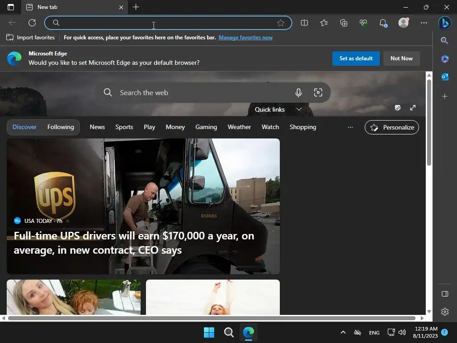Image resolution: width=457 pixels, height=343 pixels.
Task: Open a new tab with plus
Action: coord(136,7)
